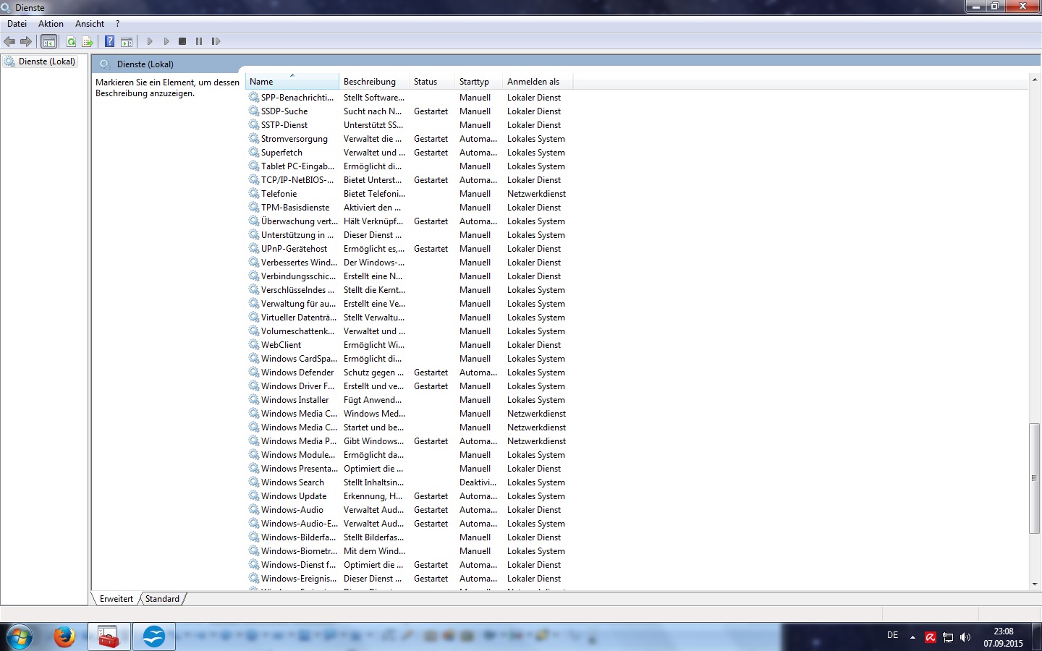The width and height of the screenshot is (1042, 651).
Task: Click the Forward arrow in the toolbar
Action: pos(26,41)
